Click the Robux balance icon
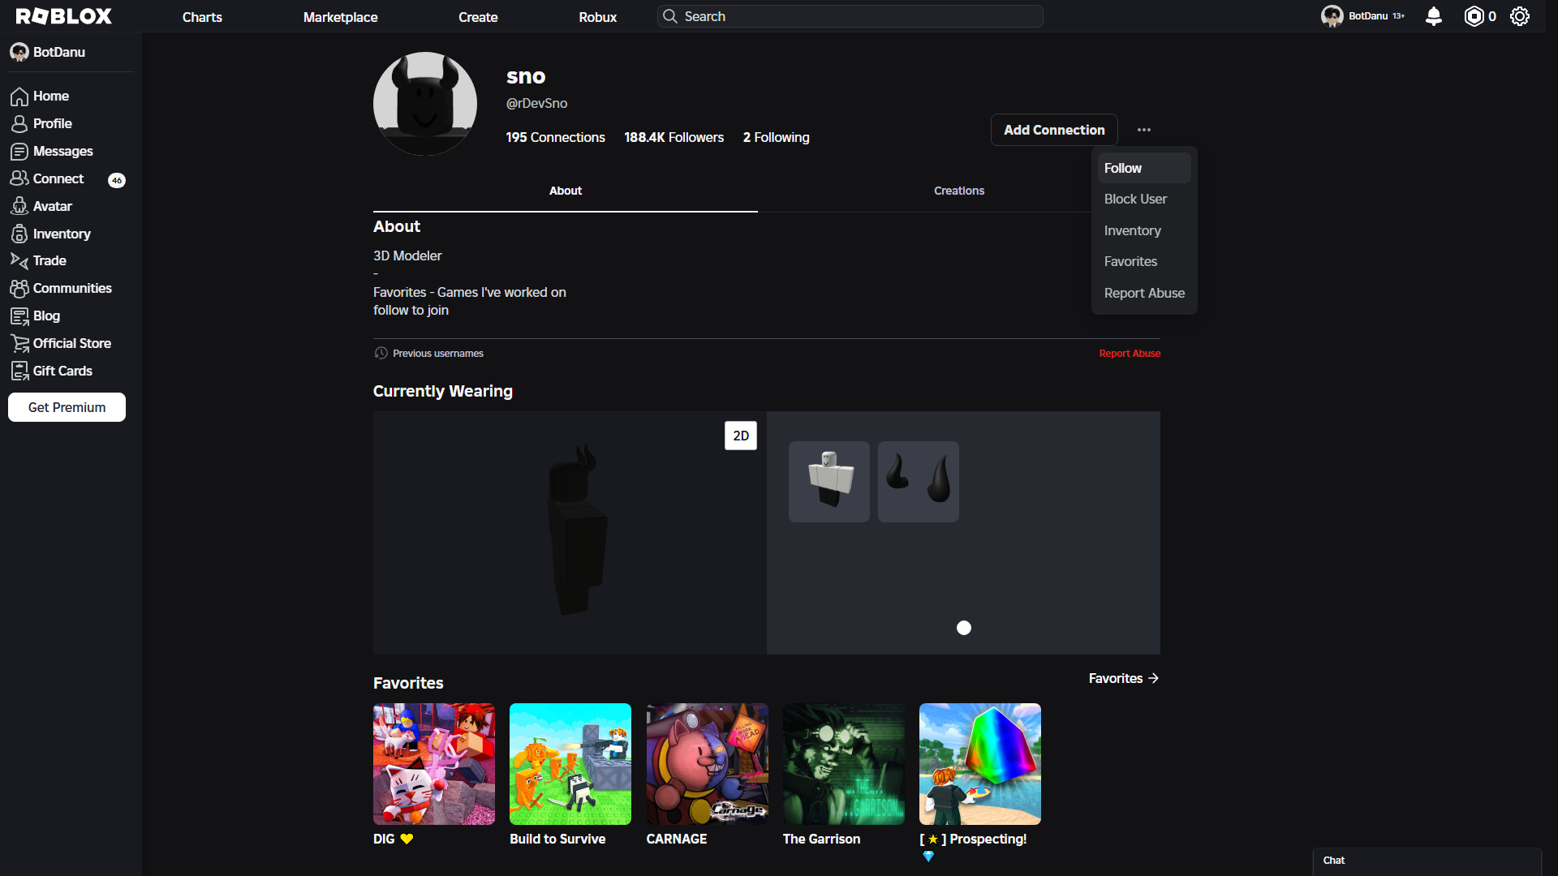The image size is (1558, 876). 1474,16
